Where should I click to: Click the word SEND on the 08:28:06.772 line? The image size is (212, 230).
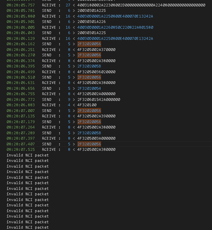47,99
